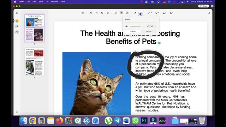This screenshot has width=226, height=127.
Task: Open Google Chrome from the dock
Action: pos(33,121)
